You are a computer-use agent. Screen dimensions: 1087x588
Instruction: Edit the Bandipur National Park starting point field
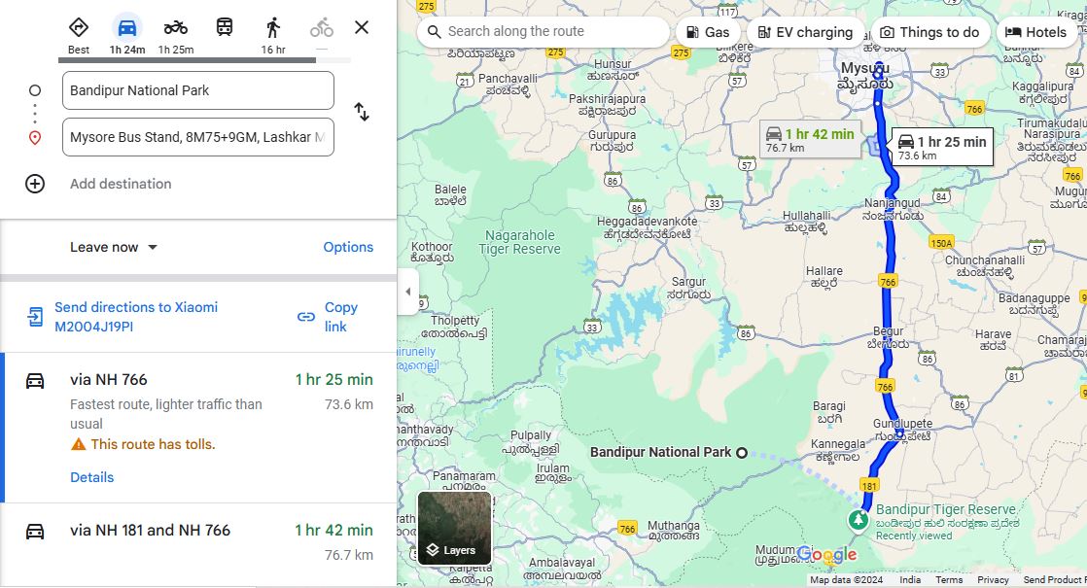[198, 90]
